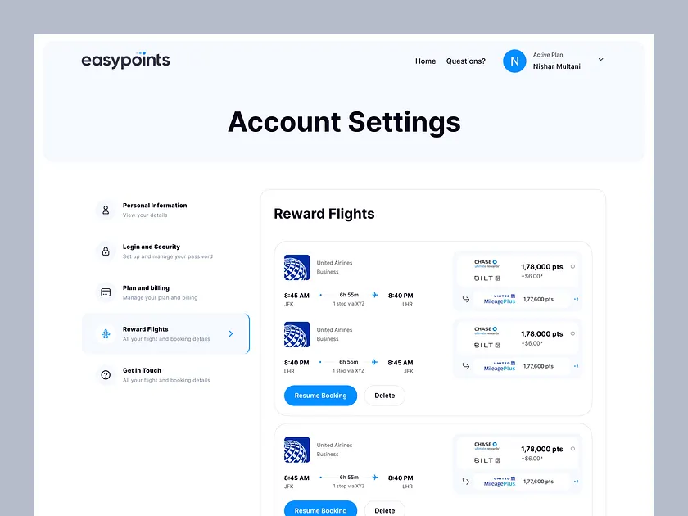Click the Reward Flights airplane icon in sidebar
Viewport: 688px width, 516px height.
106,333
